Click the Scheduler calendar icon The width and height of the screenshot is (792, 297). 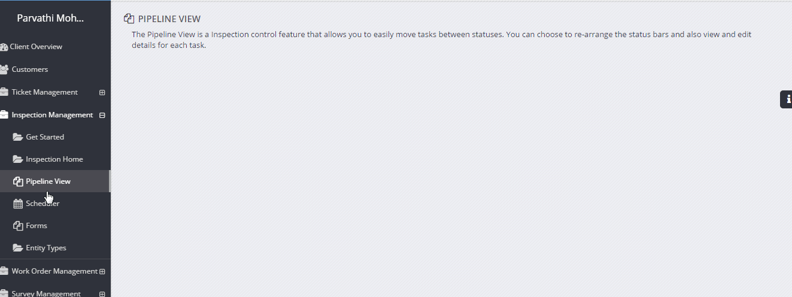[18, 204]
